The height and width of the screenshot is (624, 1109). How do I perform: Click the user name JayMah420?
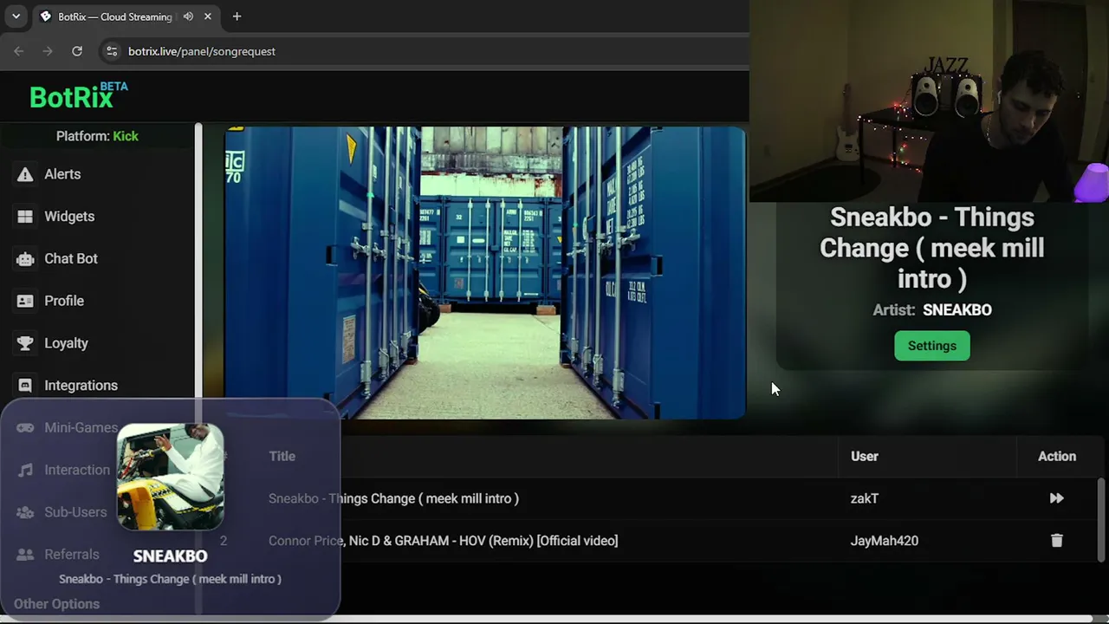point(885,541)
